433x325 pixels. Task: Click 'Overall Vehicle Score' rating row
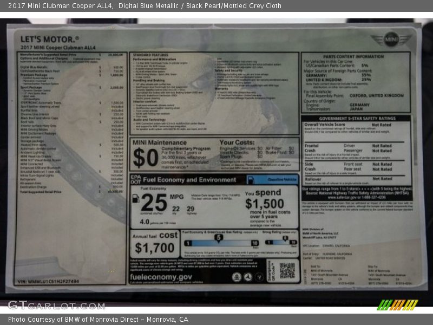coord(348,125)
